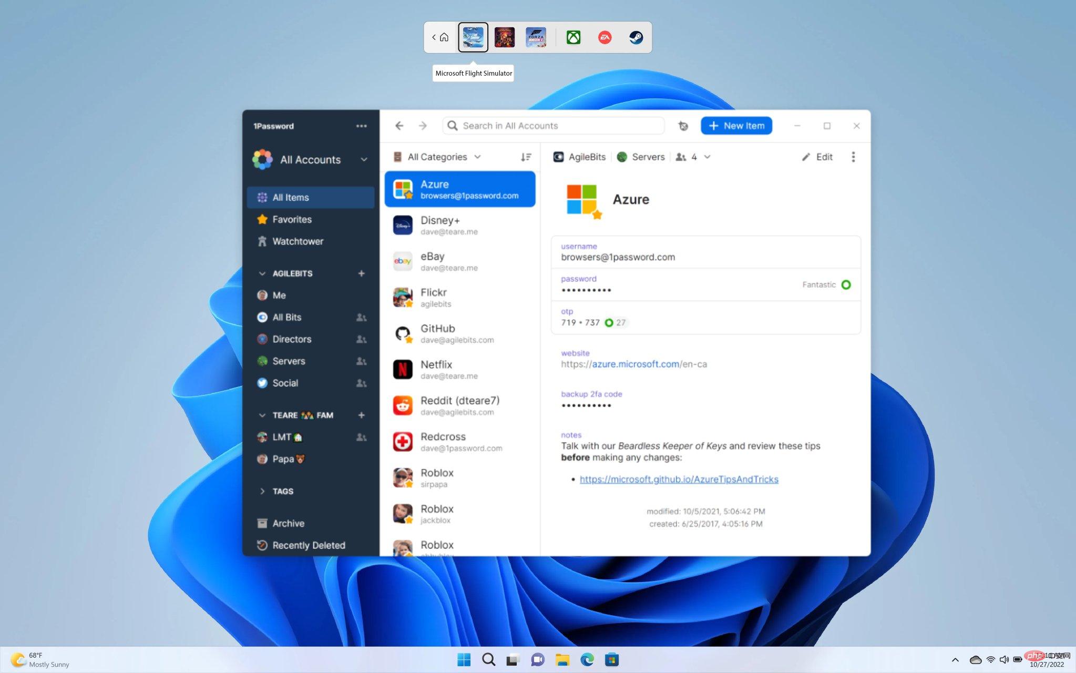Open the AzureTipsAndTricks link in notes
This screenshot has height=673, width=1076.
tap(678, 479)
